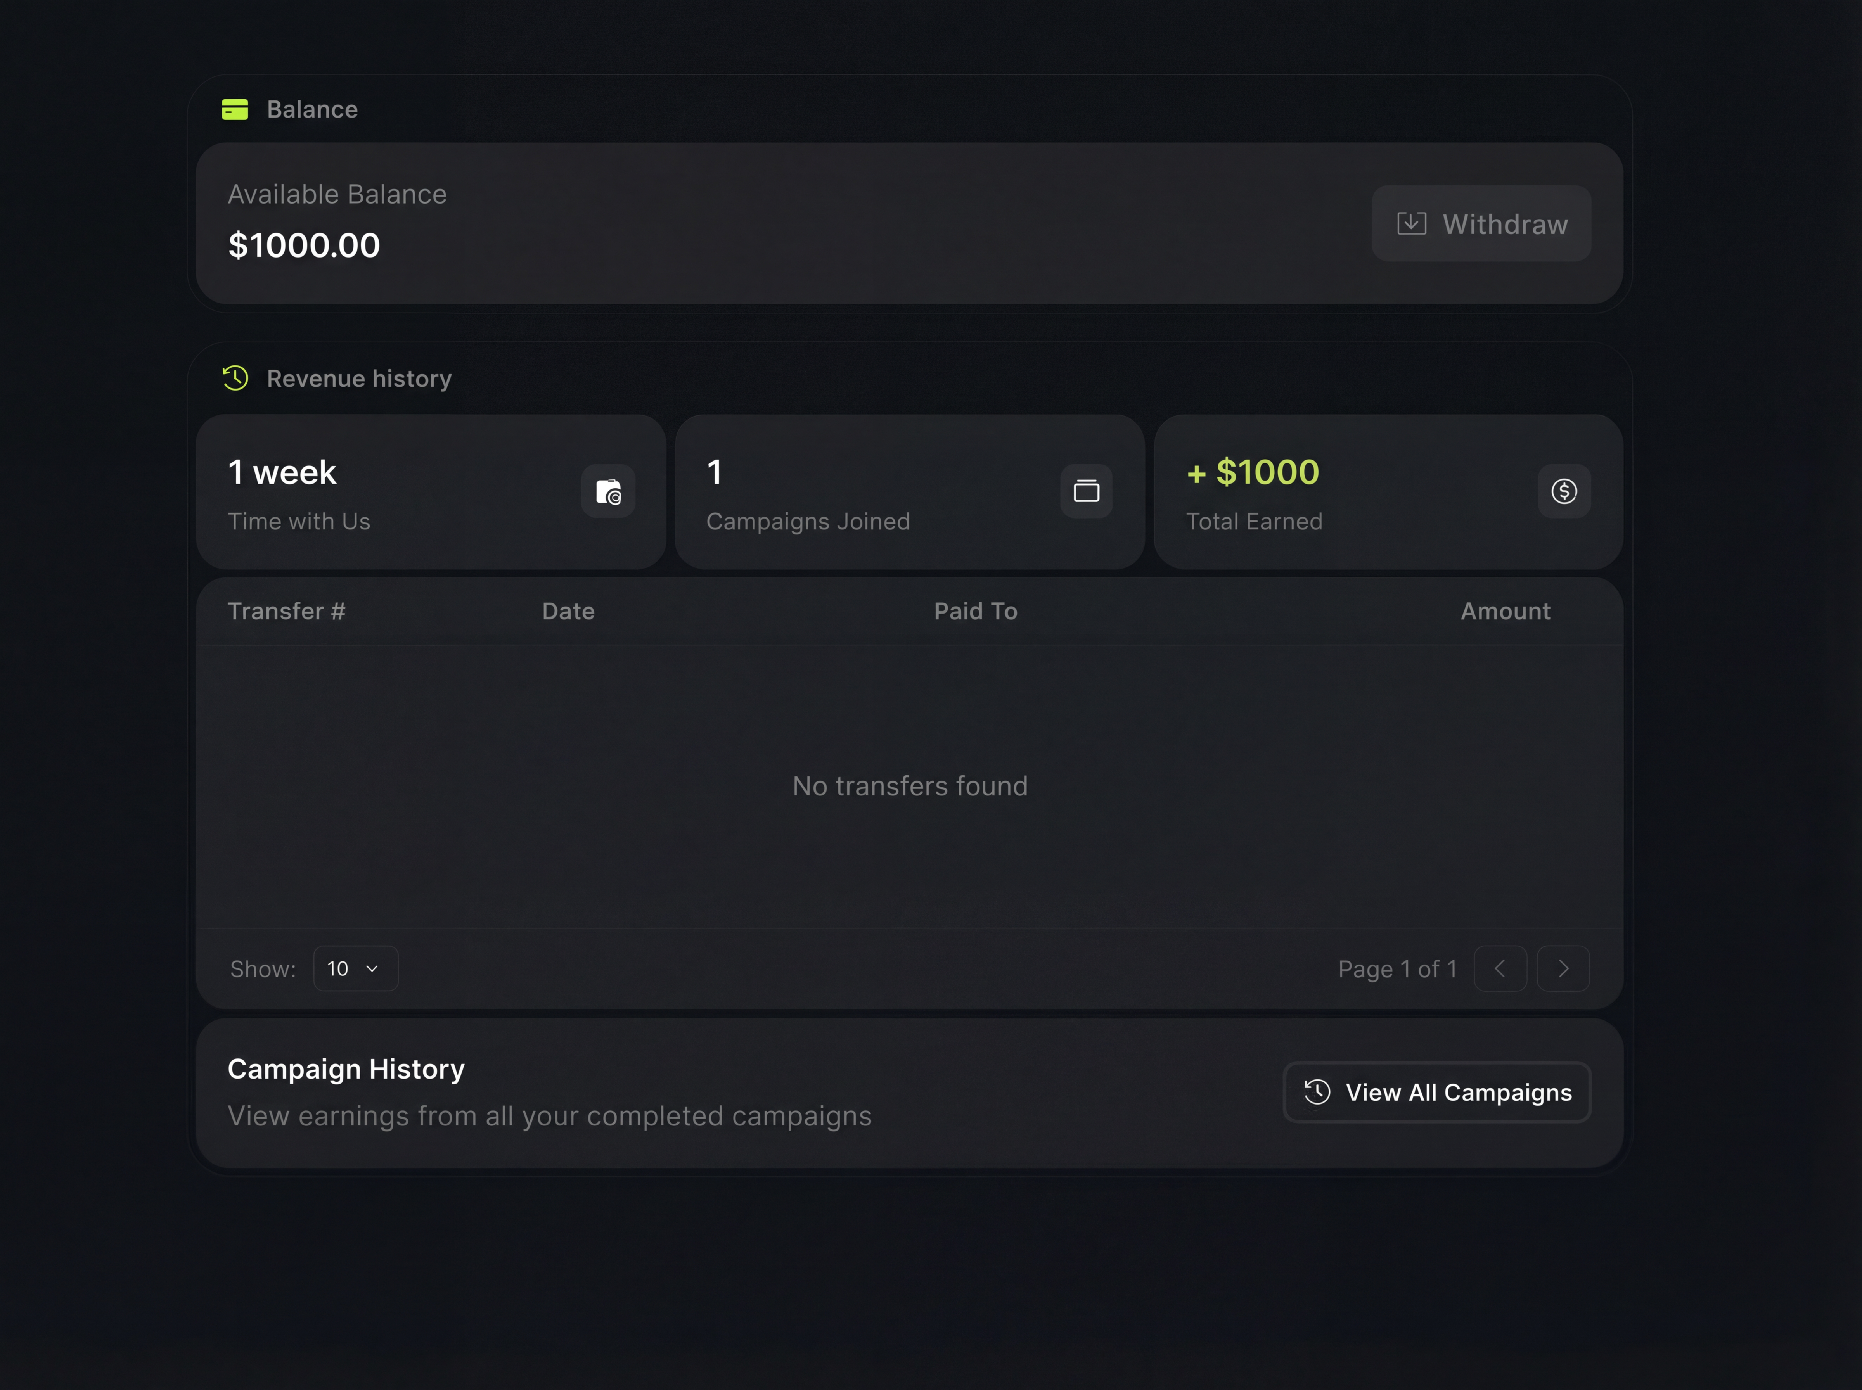The height and width of the screenshot is (1390, 1862).
Task: Click the Amount column header
Action: [1505, 611]
